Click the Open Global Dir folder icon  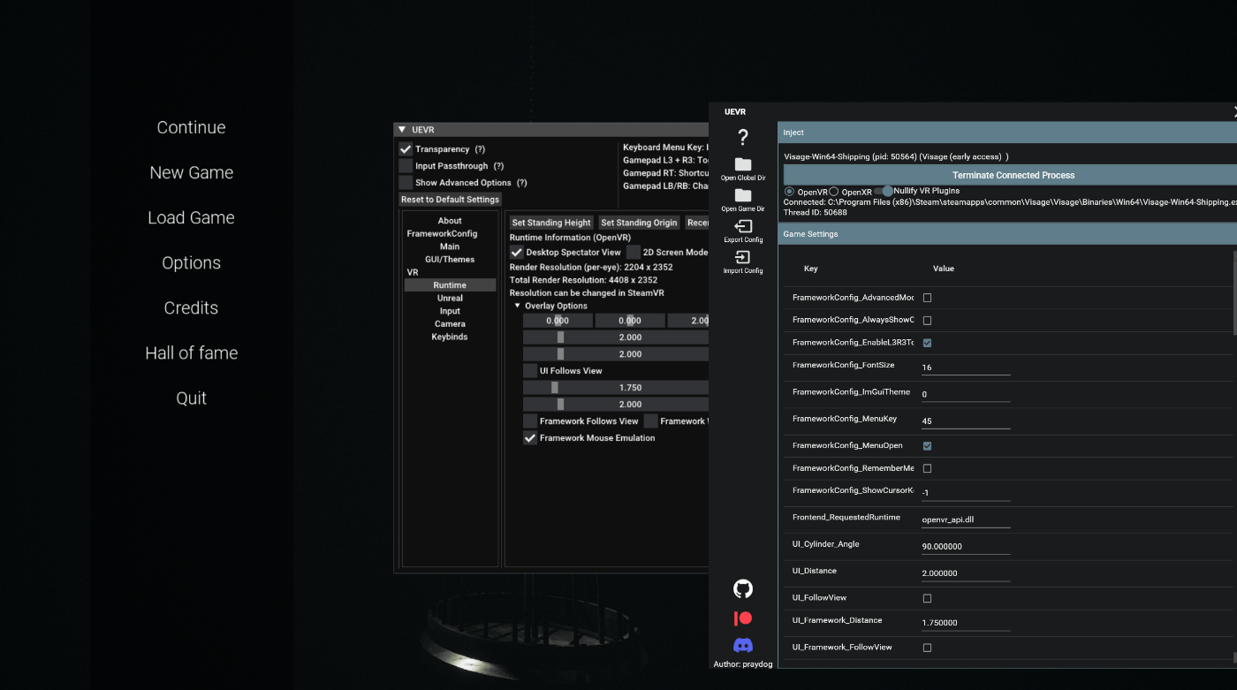[743, 164]
